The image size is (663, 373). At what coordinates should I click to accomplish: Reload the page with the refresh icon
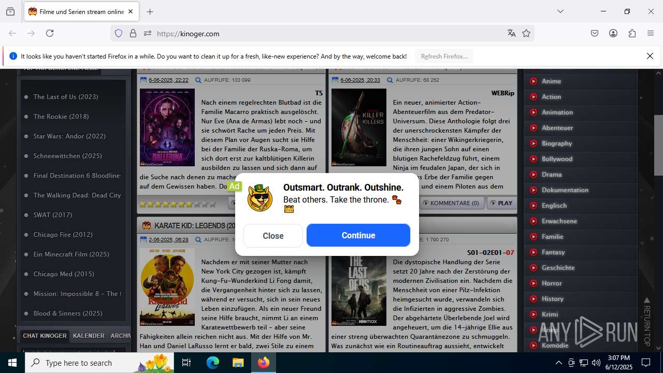[x=50, y=33]
